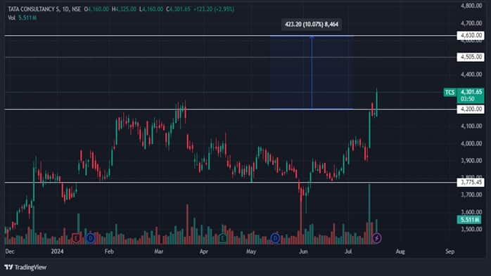Select the 3,775.45 horizontal line price label
The image size is (491, 276).
pyautogui.click(x=471, y=182)
